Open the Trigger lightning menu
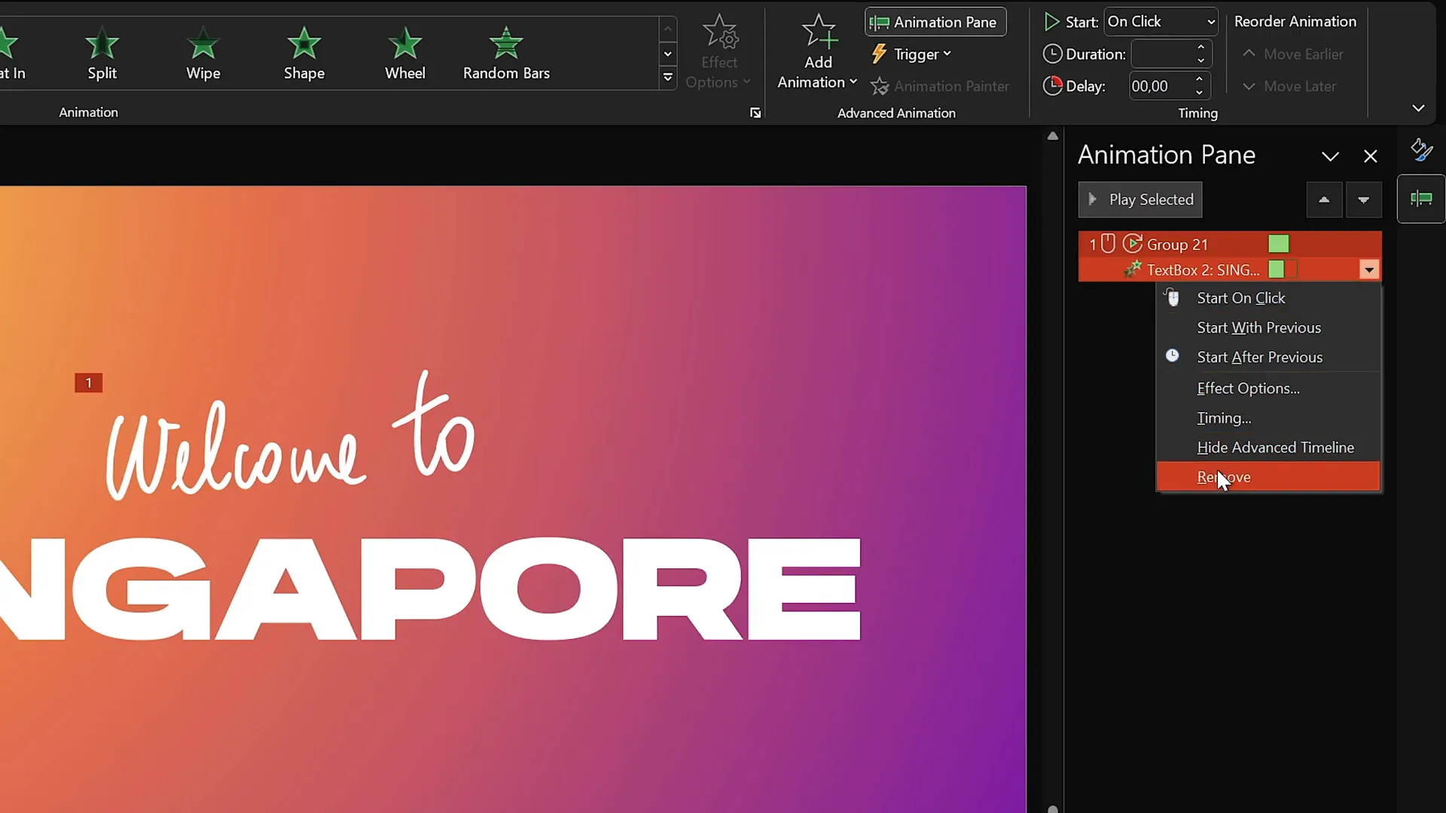The image size is (1446, 813). tap(911, 54)
